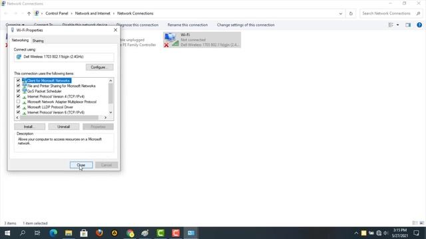Select Microsoft Network Adapter Multiplexor Protocol item

click(x=62, y=102)
